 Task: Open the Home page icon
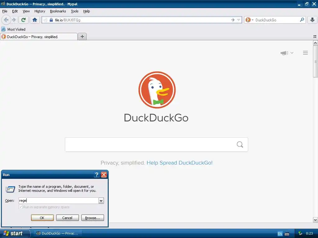35,20
